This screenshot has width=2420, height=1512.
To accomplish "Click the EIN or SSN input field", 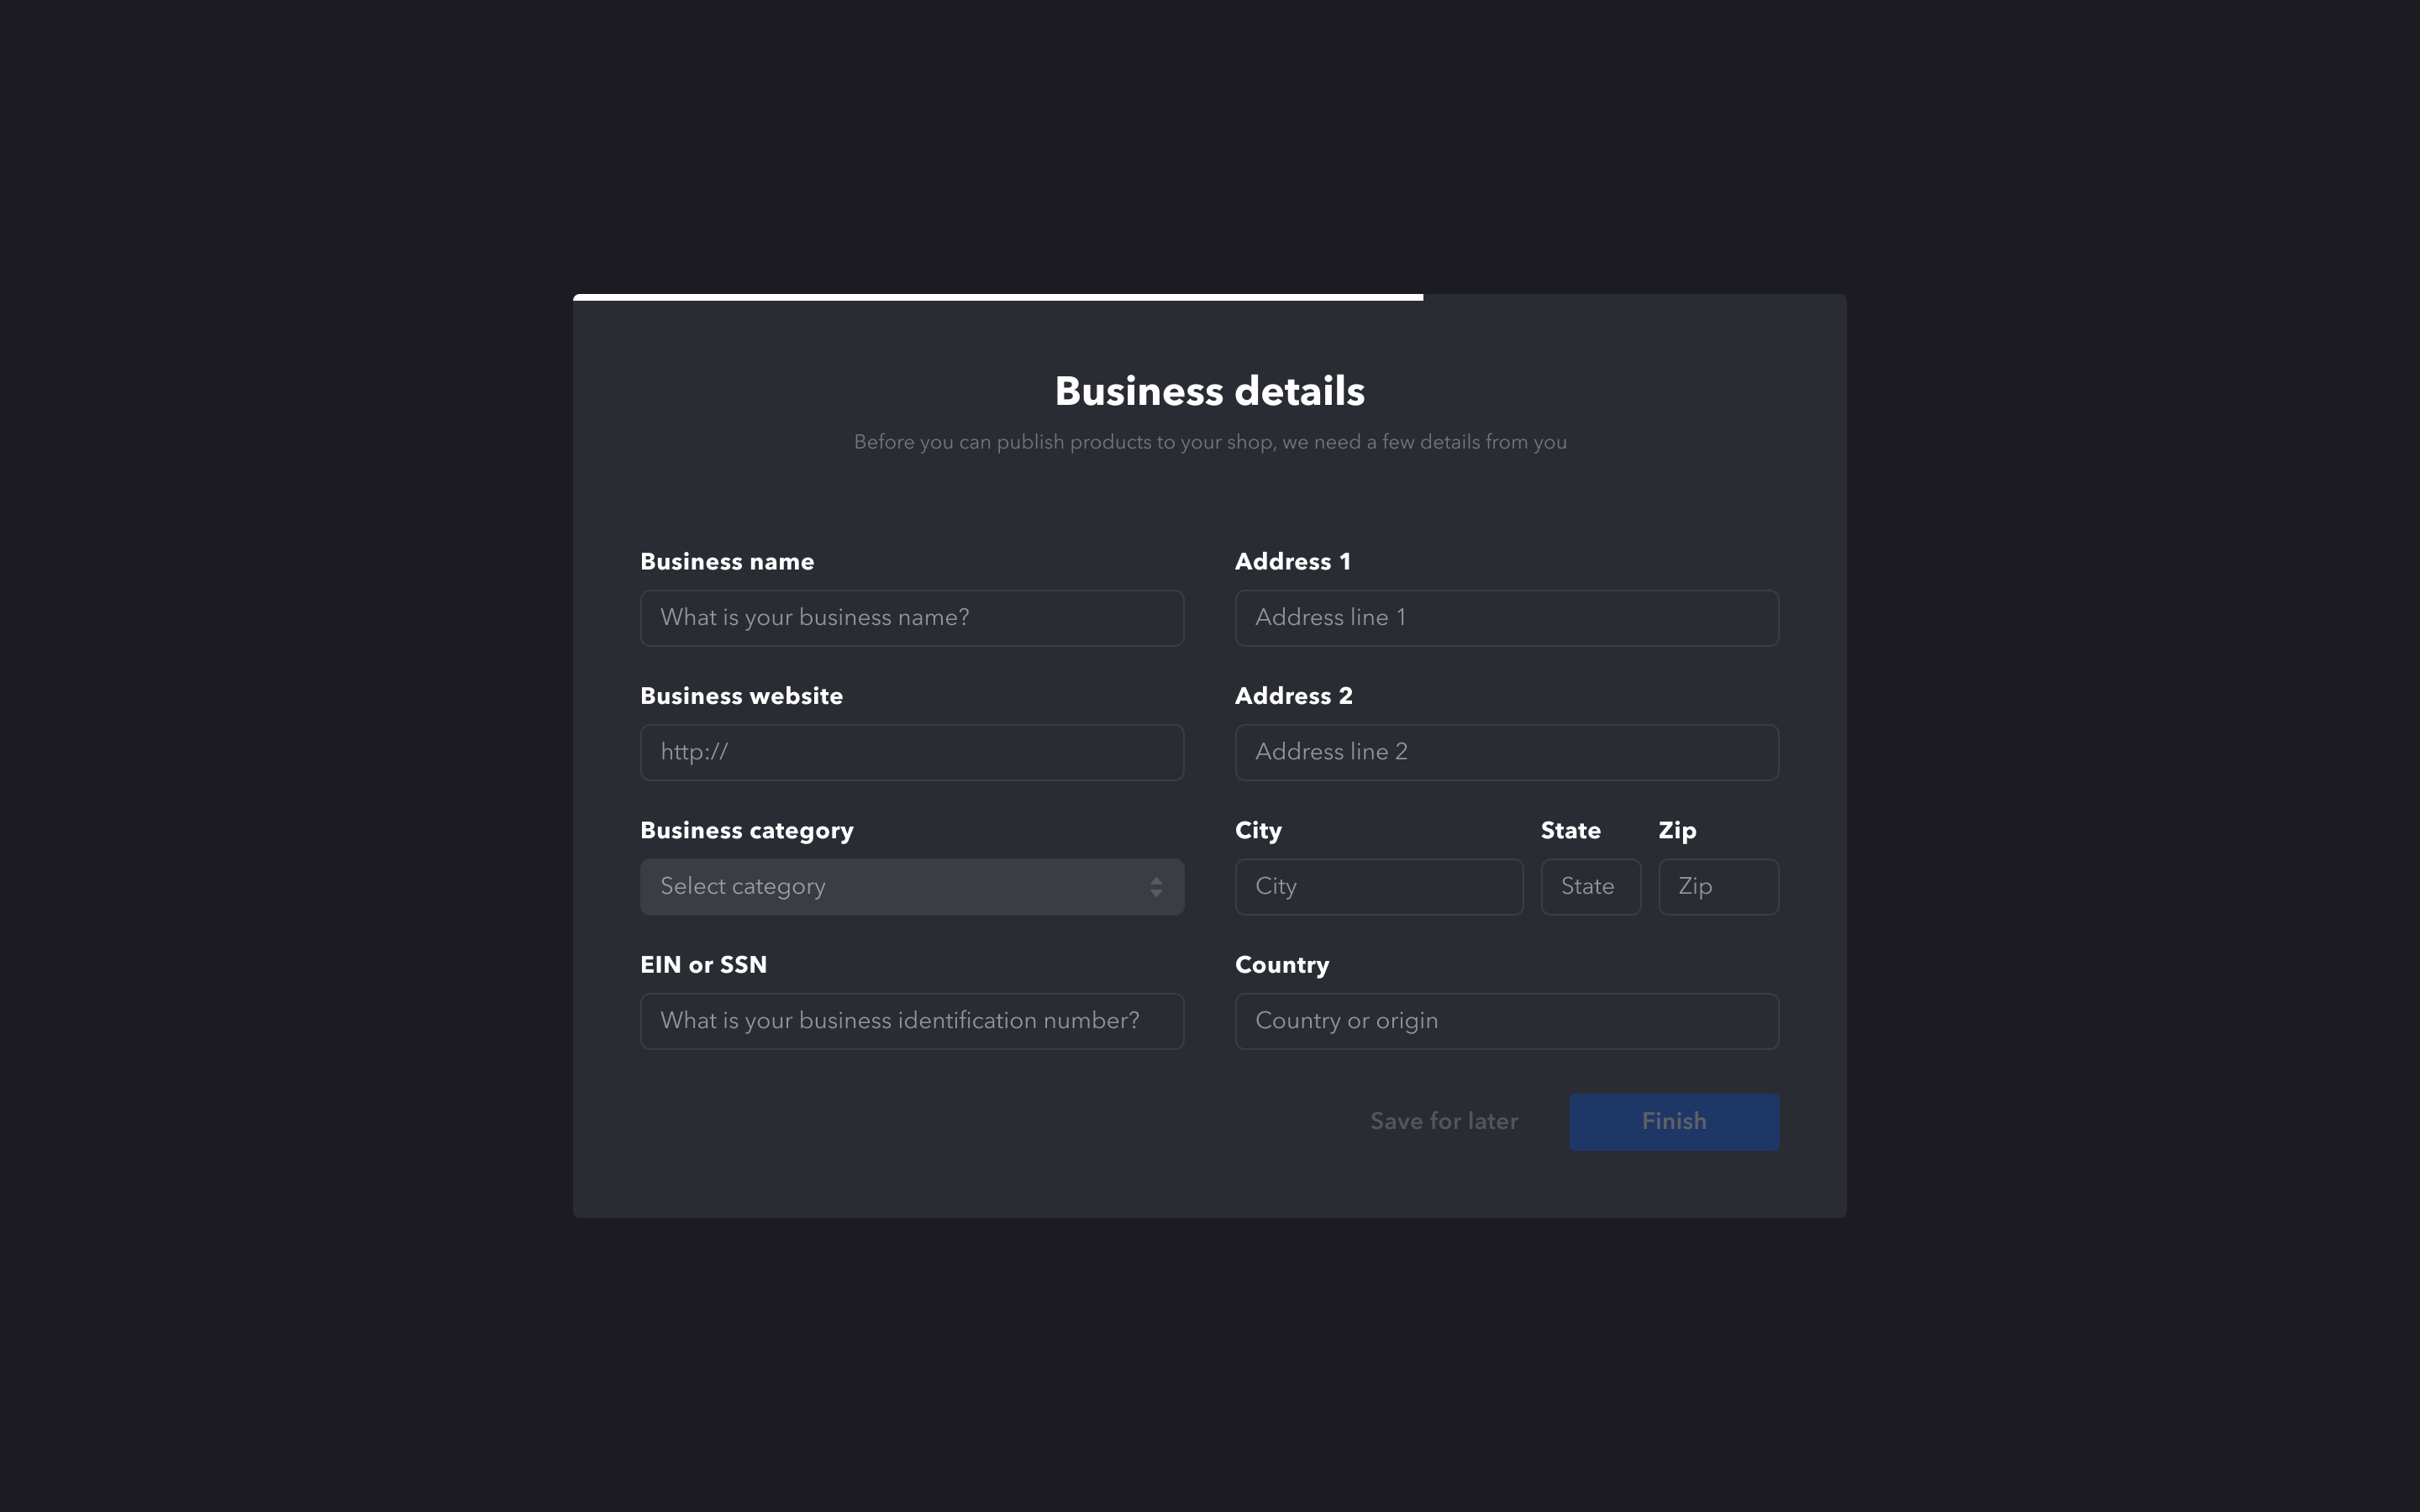I will (x=911, y=1021).
